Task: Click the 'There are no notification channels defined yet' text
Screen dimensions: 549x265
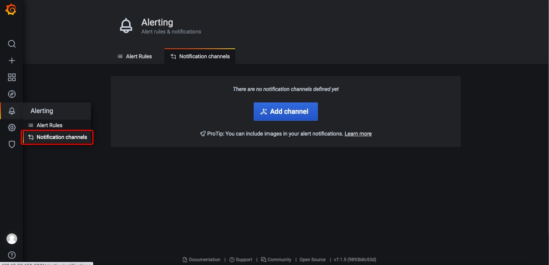Action: coord(286,89)
